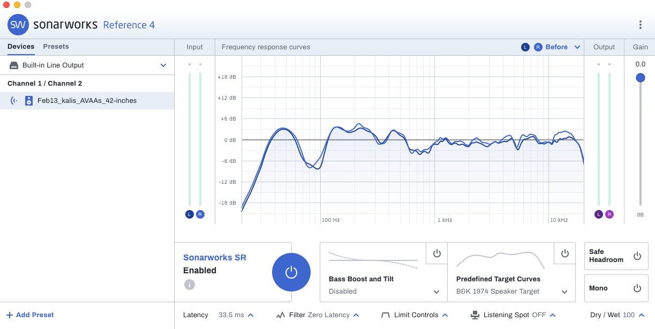The image size is (655, 329).
Task: Click the input meter L badge
Action: 190,214
